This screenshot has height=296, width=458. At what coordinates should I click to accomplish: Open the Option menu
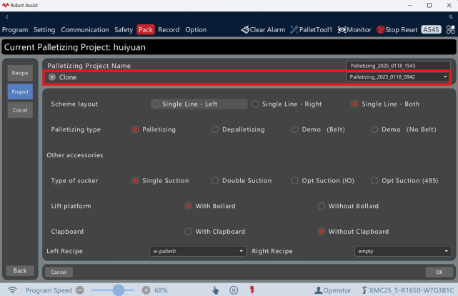[x=196, y=30]
